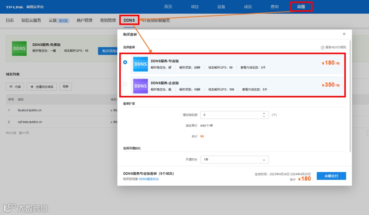This screenshot has width=369, height=215.
Task: Switch to the 云展 tab
Action: click(x=59, y=20)
